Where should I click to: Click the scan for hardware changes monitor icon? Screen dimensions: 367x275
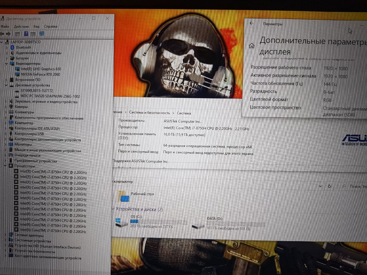(42, 34)
